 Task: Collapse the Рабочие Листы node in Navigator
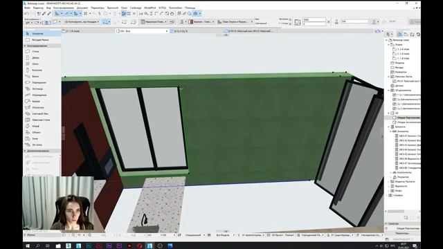389,77
